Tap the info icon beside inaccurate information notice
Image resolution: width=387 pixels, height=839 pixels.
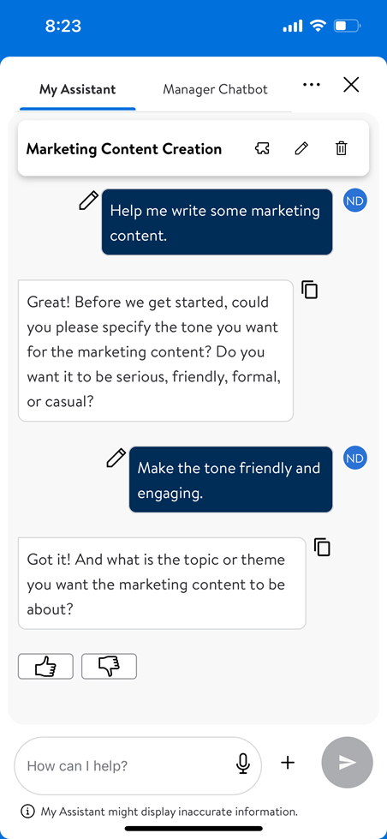pos(27,812)
